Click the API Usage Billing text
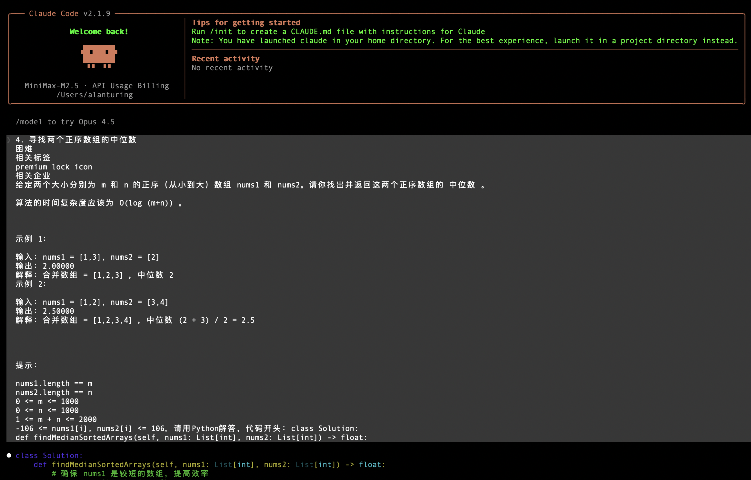Screen dimensions: 751x480 pyautogui.click(x=131, y=86)
